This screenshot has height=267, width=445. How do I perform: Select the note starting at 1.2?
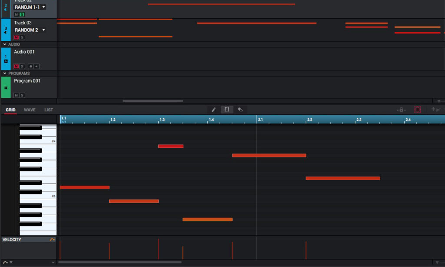coord(134,201)
